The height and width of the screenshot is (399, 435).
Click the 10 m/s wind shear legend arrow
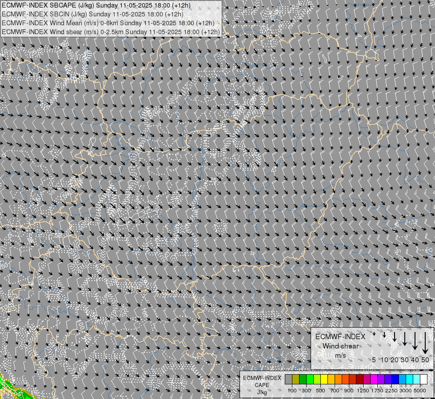384,335
